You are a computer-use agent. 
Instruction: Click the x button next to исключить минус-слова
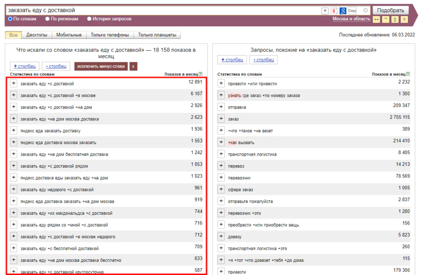click(133, 66)
